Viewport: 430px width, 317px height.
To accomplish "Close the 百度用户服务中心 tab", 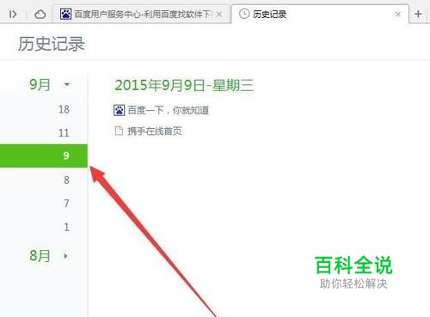I will click(219, 14).
